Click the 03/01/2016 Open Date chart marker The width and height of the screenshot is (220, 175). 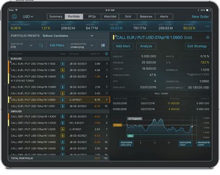coord(126,144)
